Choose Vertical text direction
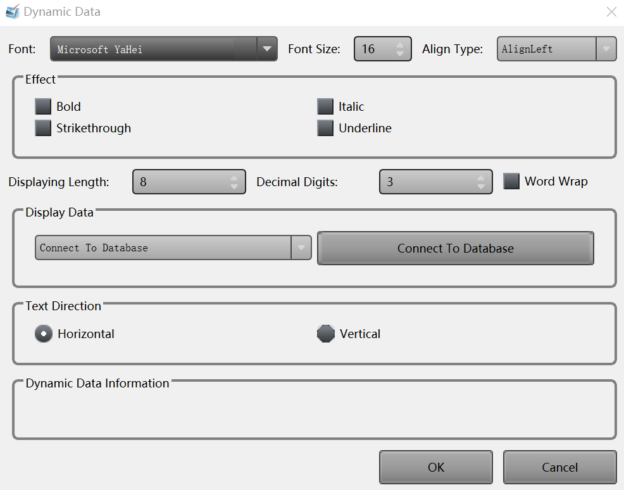 pos(325,334)
